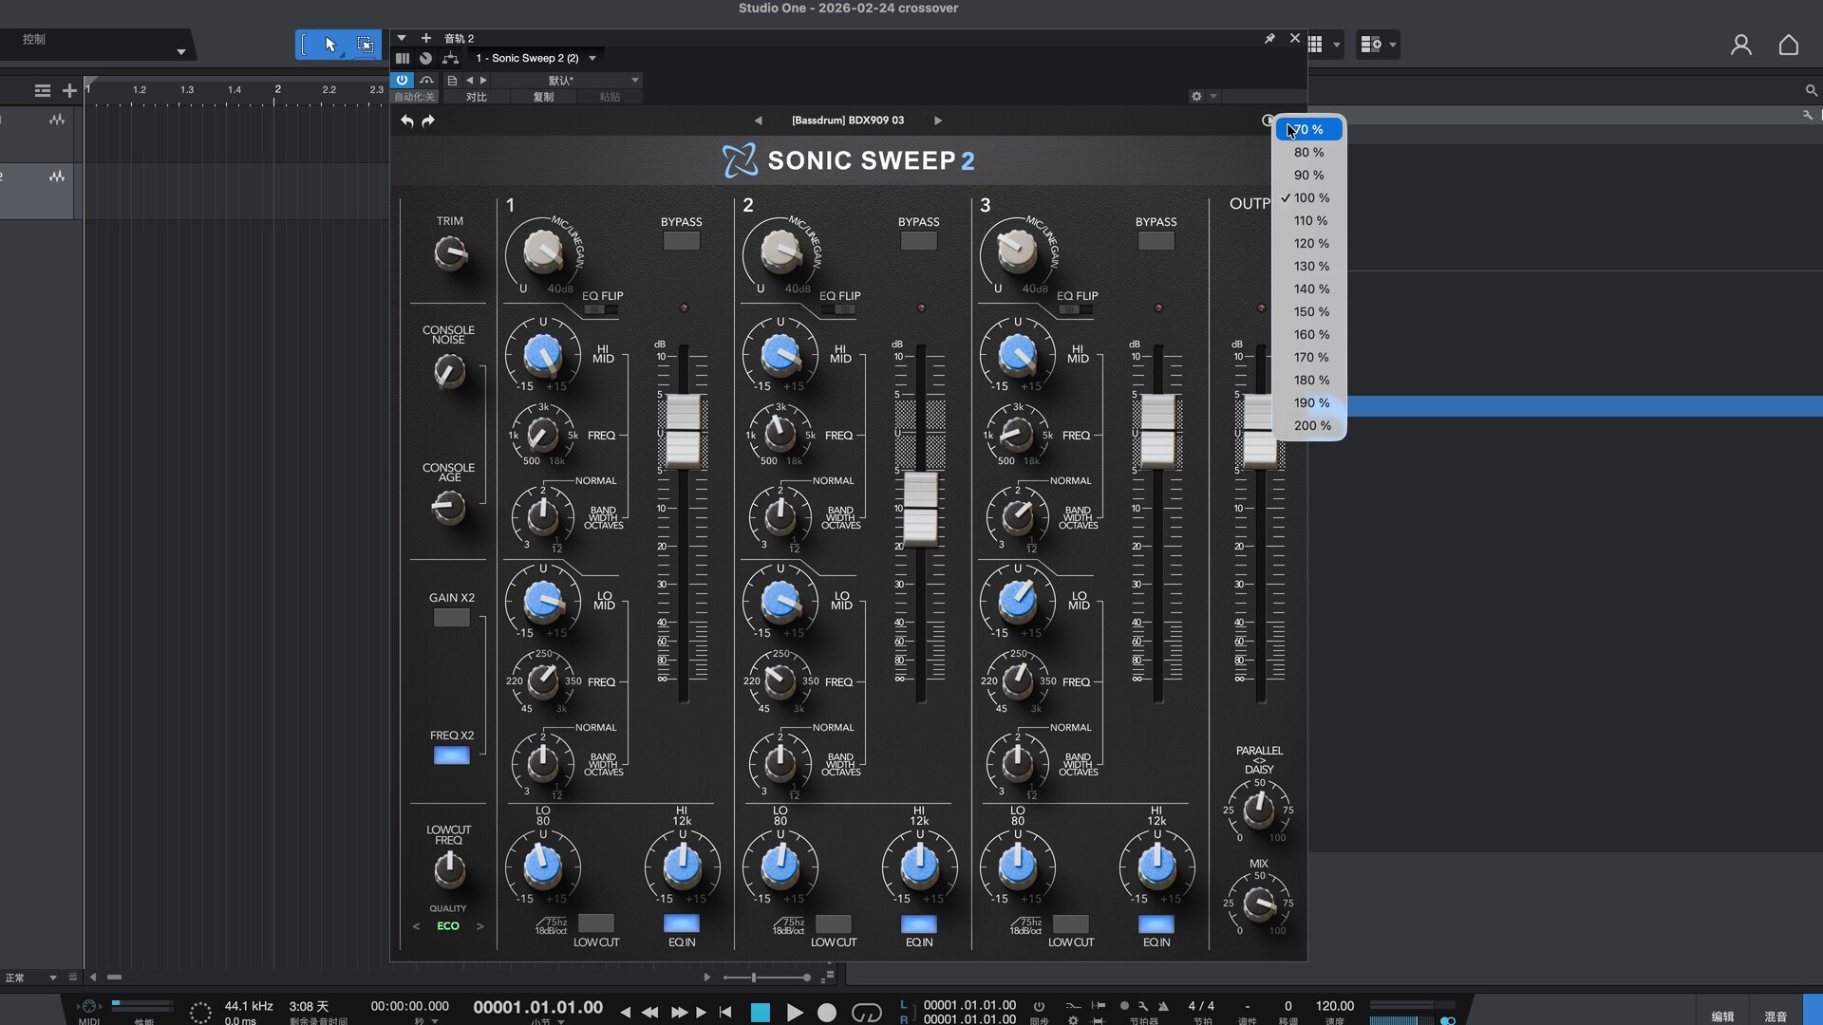This screenshot has height=1025, width=1823.
Task: Click the 对比 compare button
Action: click(x=477, y=97)
